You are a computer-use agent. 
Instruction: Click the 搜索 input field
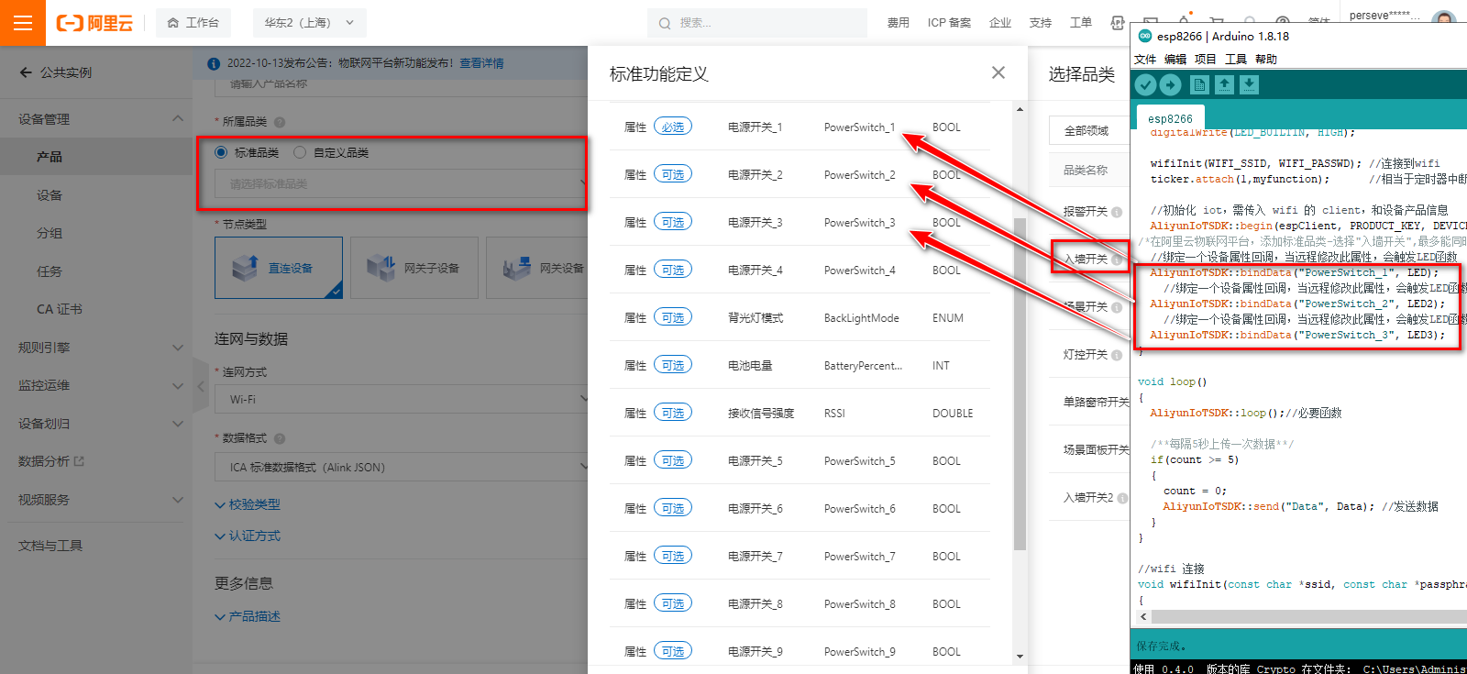[757, 23]
